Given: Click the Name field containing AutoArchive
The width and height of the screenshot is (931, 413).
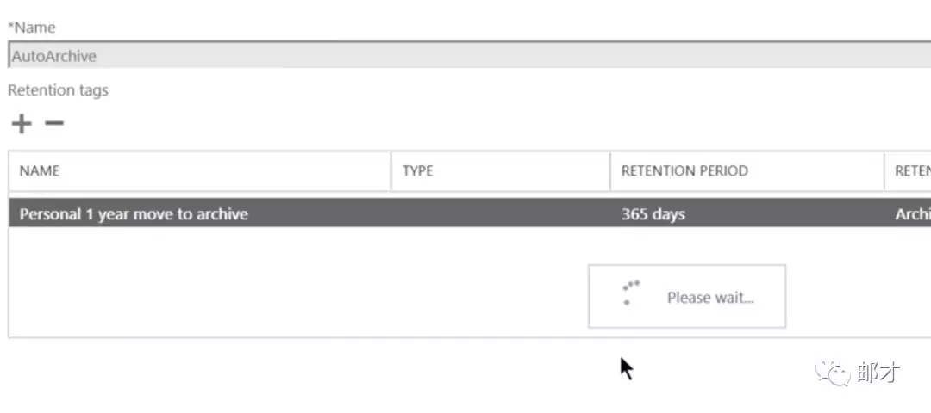Looking at the screenshot, I should 465,56.
